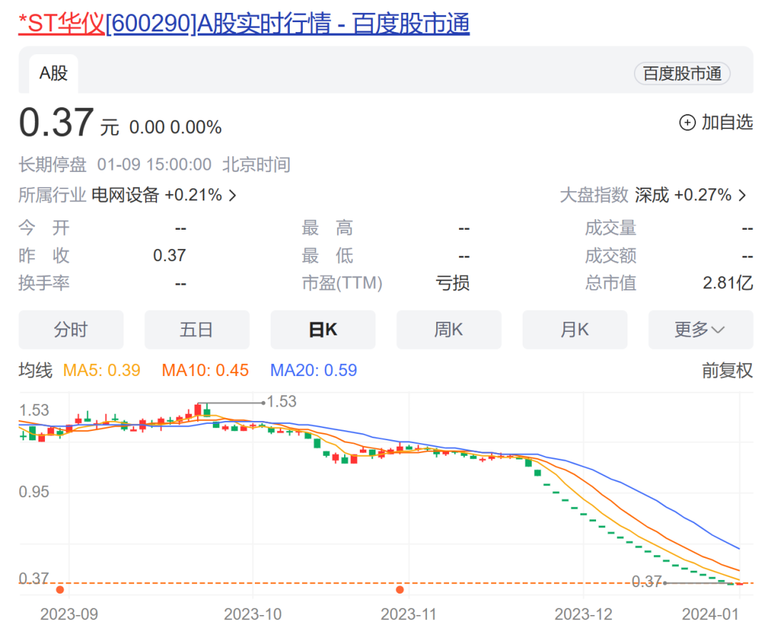Expand the chevron next to 电网设备 +0.21%
Viewport: 771px width, 625px height.
[233, 195]
